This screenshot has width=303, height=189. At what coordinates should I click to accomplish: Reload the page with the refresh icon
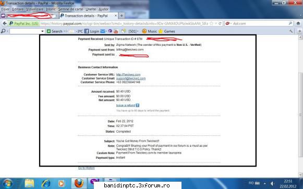point(220,23)
